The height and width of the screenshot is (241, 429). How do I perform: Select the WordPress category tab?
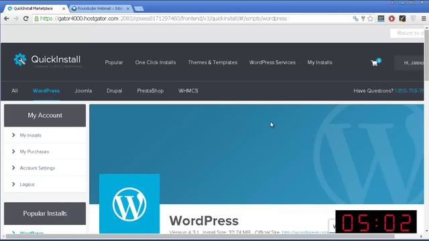point(46,91)
